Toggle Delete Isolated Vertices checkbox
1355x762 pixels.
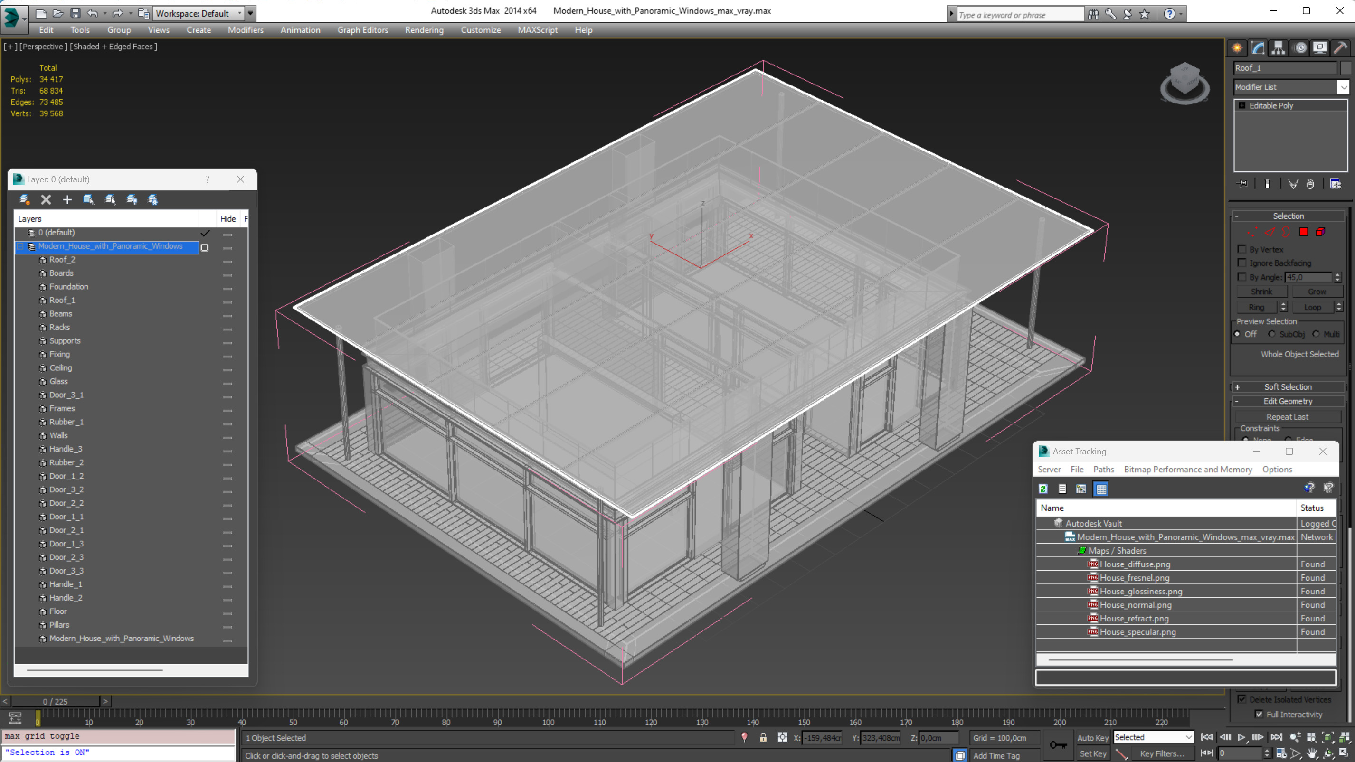click(1242, 699)
